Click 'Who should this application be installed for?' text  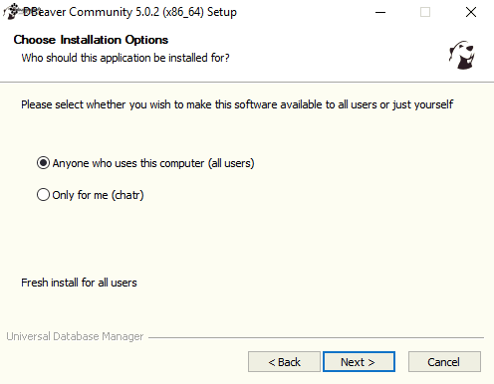[x=125, y=58]
